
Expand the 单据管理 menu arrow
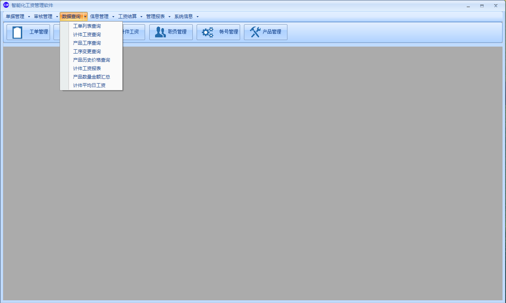pyautogui.click(x=29, y=17)
